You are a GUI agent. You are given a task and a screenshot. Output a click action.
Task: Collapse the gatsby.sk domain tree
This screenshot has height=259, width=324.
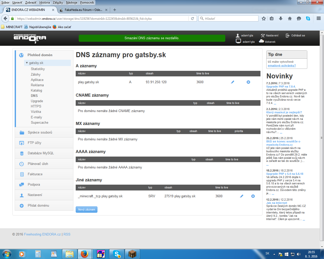(27, 63)
